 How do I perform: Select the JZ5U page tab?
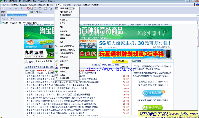[19, 23]
